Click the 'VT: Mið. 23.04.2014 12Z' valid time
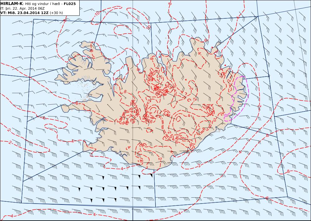Image resolution: width=311 pixels, height=221 pixels. 24,13
